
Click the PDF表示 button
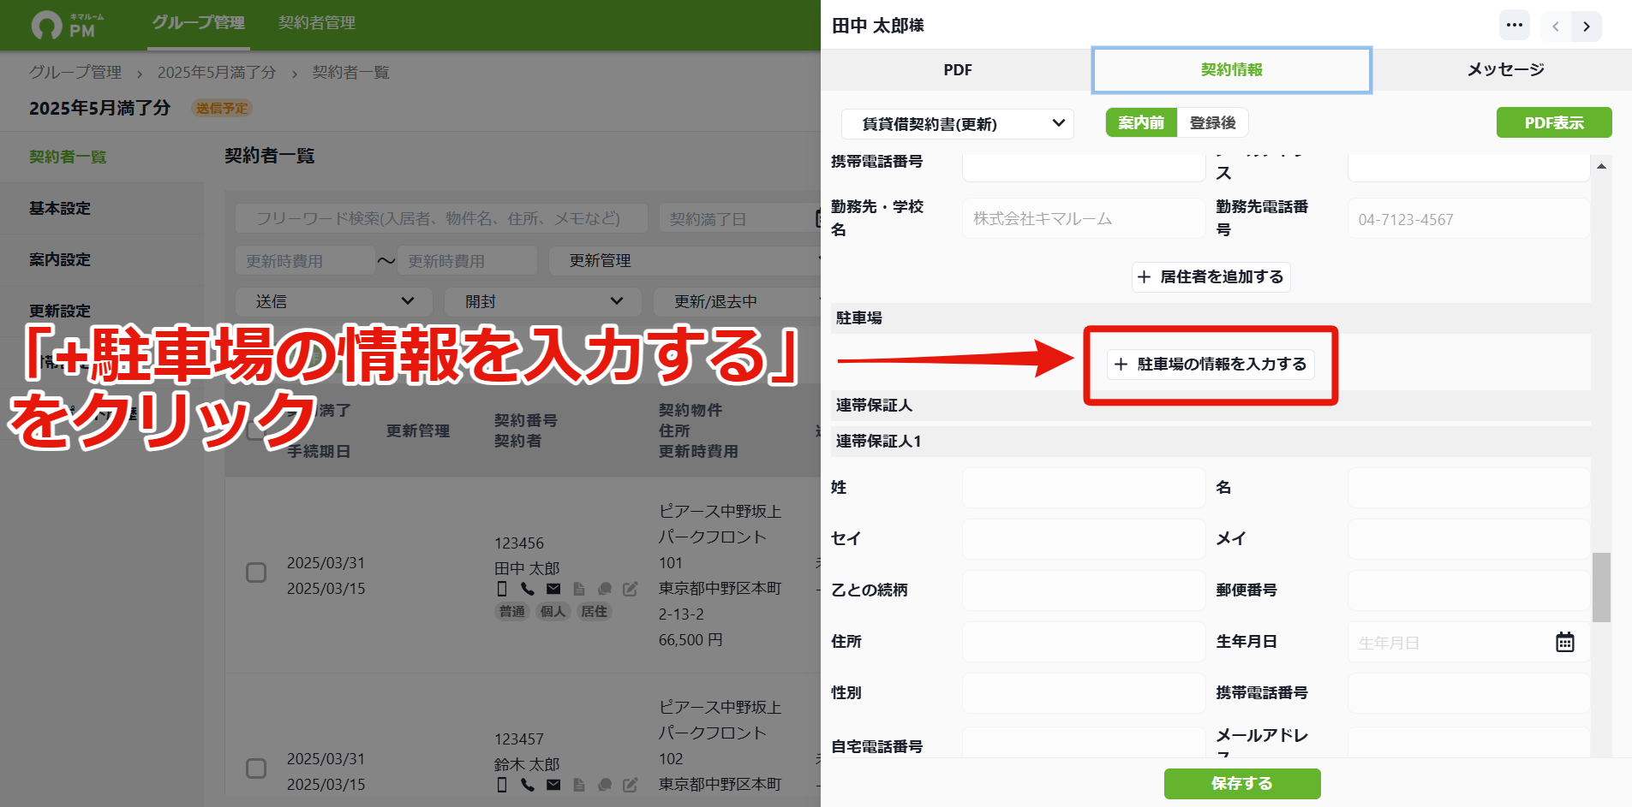click(1554, 122)
